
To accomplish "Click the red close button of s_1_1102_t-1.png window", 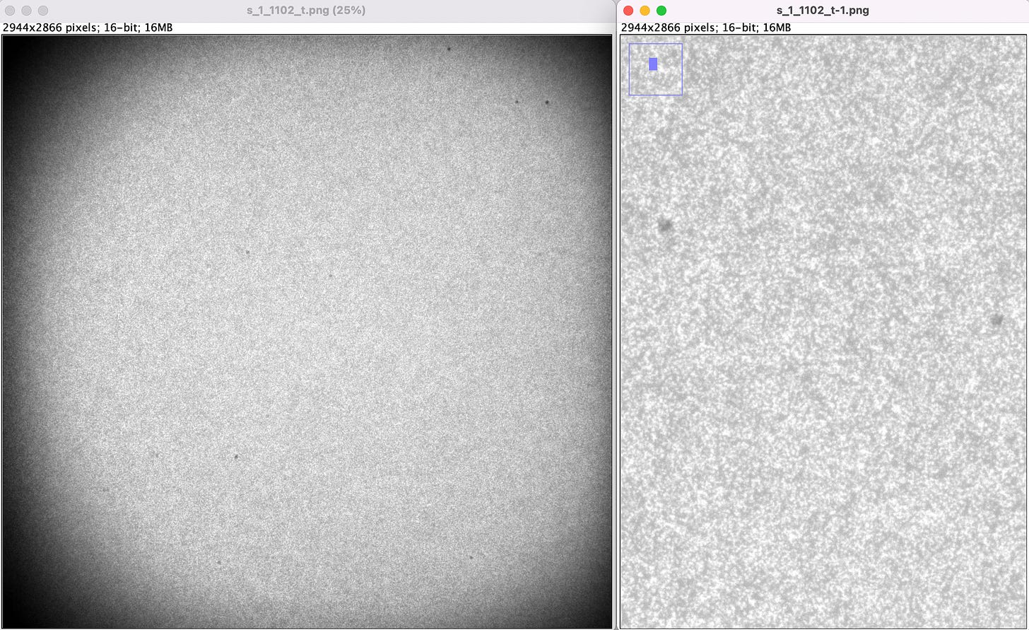I will 628,11.
